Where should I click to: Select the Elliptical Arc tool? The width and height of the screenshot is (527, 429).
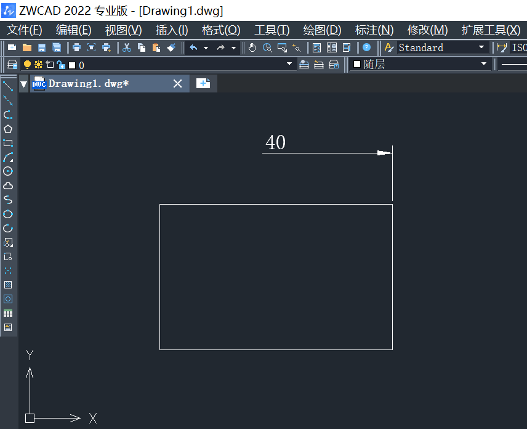pyautogui.click(x=8, y=229)
